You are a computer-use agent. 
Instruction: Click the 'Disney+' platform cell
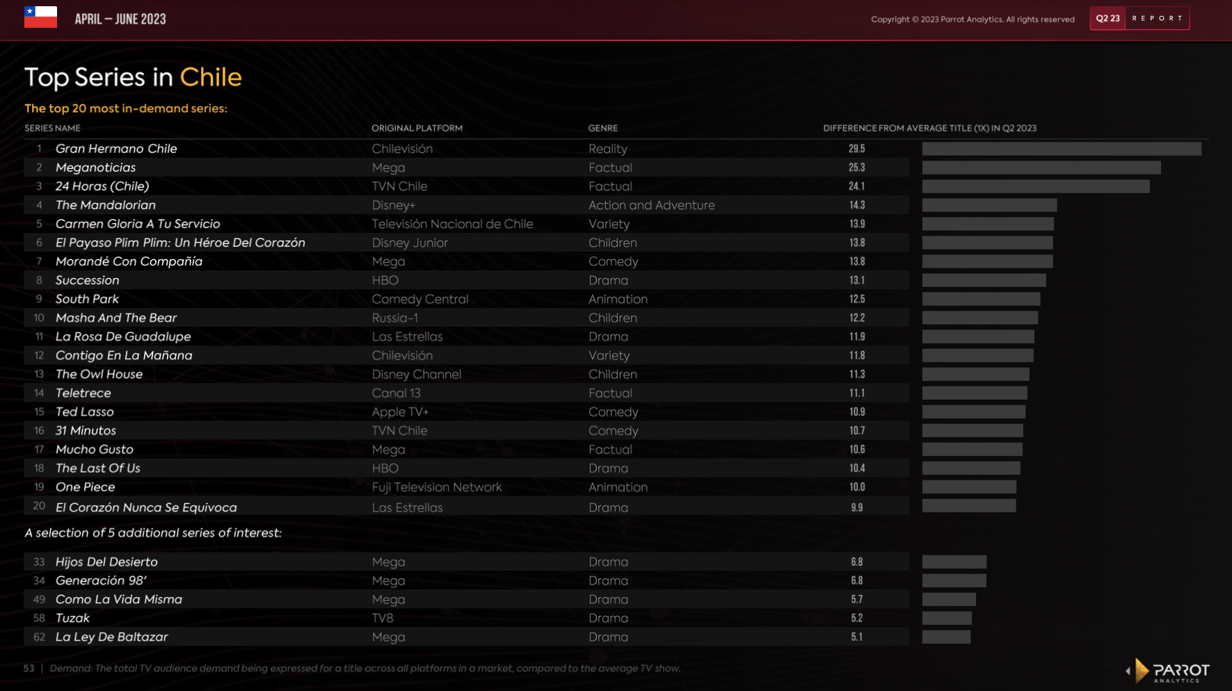393,205
